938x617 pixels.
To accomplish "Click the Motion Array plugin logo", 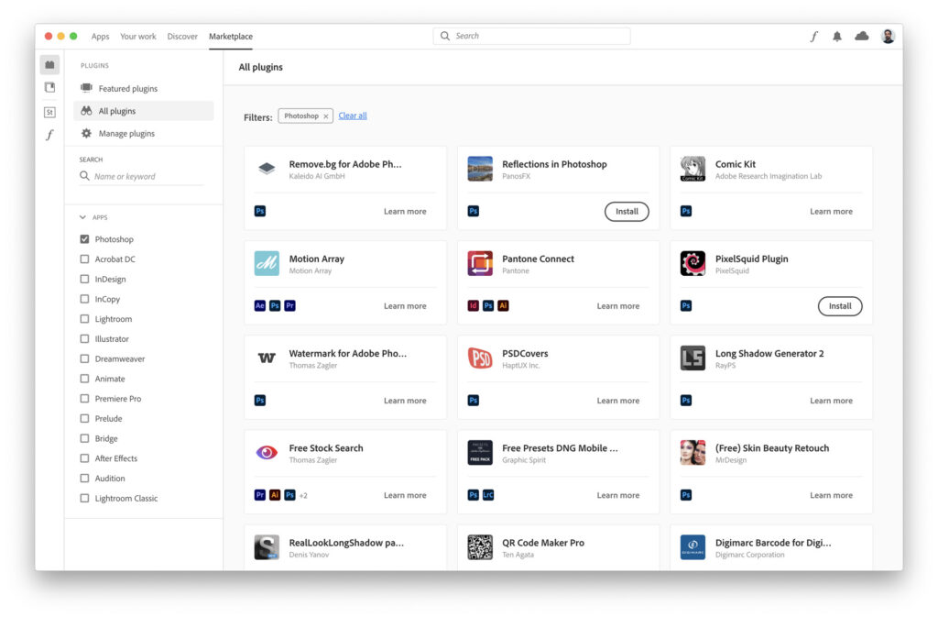I will (x=267, y=263).
